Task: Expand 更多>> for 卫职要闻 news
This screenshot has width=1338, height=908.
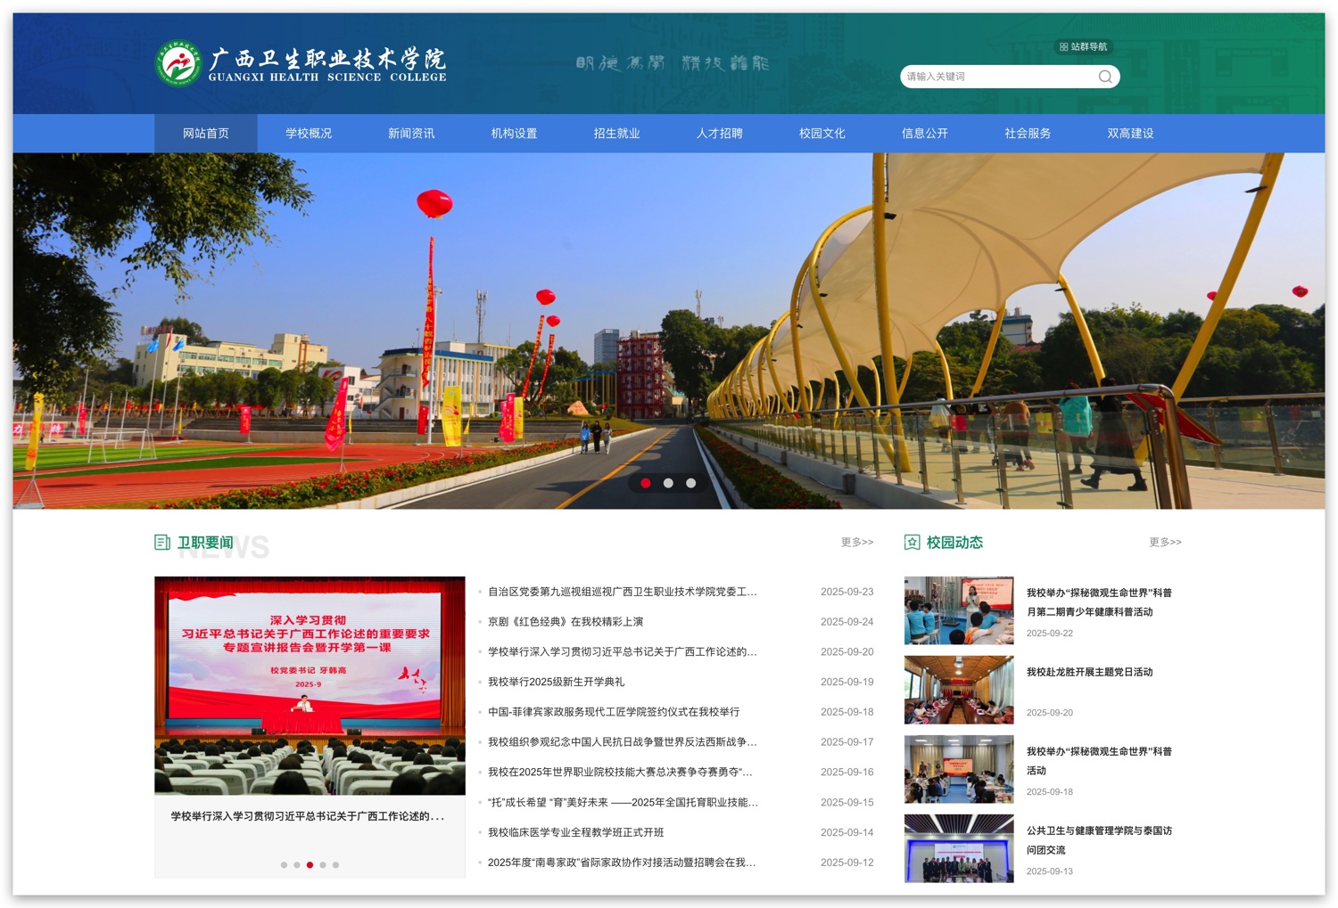Action: point(856,542)
